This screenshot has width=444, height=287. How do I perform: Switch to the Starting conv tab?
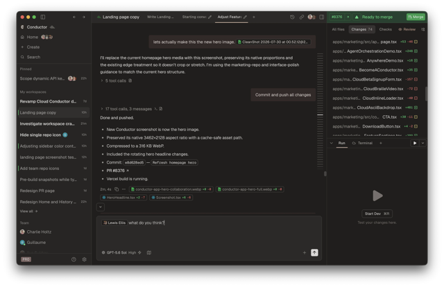(194, 17)
